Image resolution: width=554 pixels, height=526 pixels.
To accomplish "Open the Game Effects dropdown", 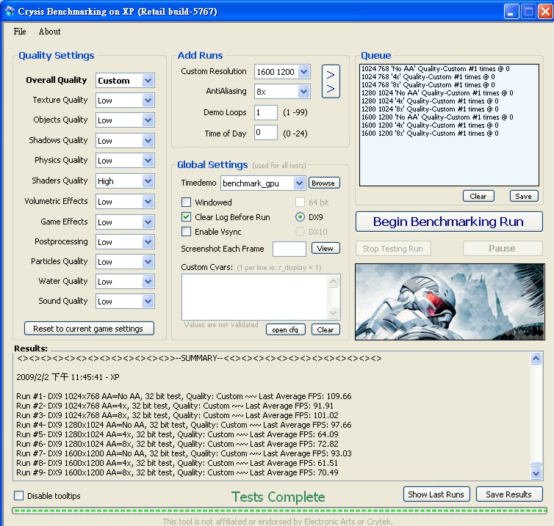I will click(x=148, y=222).
